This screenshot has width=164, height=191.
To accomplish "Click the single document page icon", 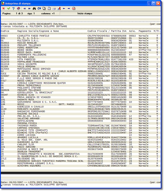I will pyautogui.click(x=49, y=8).
